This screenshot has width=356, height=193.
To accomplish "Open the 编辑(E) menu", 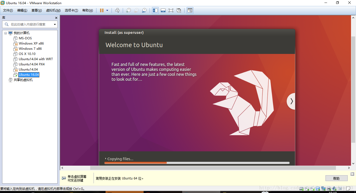I will 22,10.
